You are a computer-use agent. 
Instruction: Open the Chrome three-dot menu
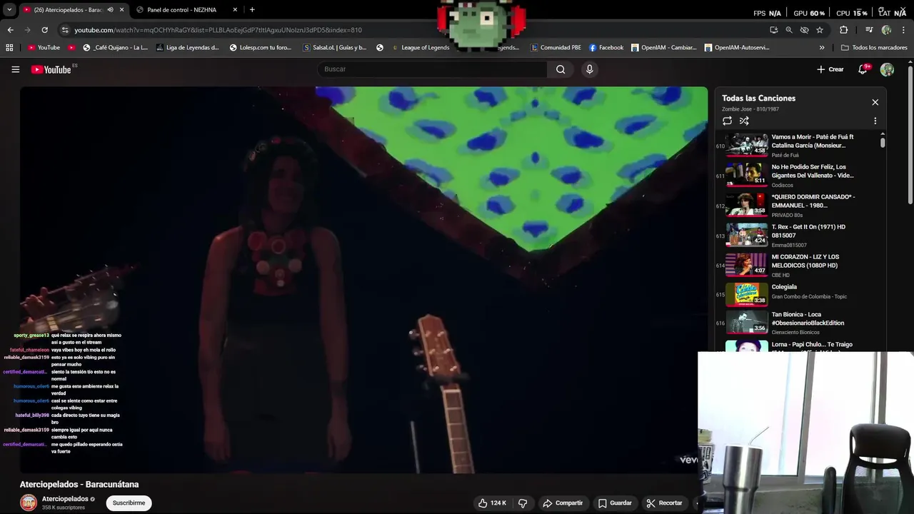(904, 30)
